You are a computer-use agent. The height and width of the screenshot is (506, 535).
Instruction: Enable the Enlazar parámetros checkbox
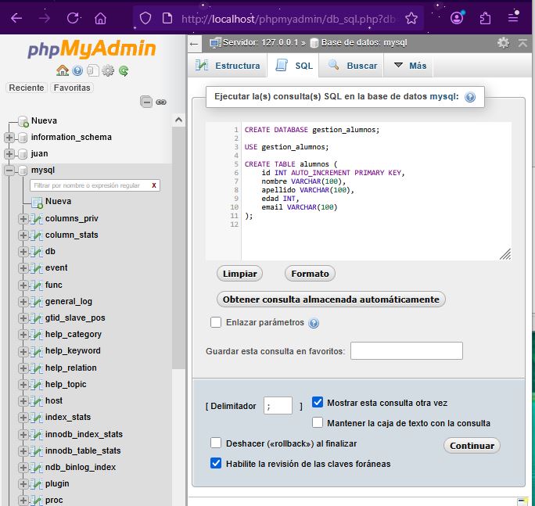[216, 322]
